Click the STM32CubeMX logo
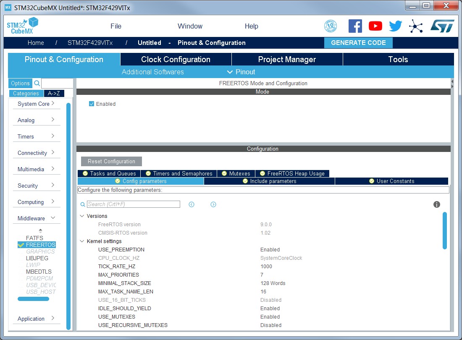The width and height of the screenshot is (462, 340). click(23, 26)
